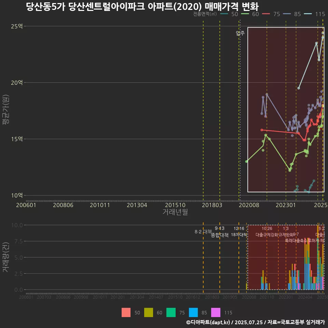
Task: Click the first 60㎡ data point near 13억
Action: tap(246, 162)
